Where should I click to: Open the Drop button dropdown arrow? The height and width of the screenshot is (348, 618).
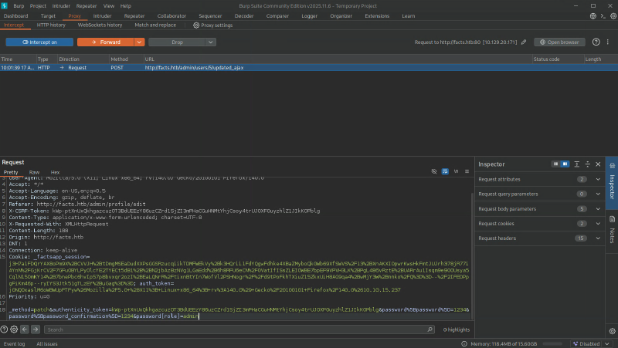[x=211, y=42]
